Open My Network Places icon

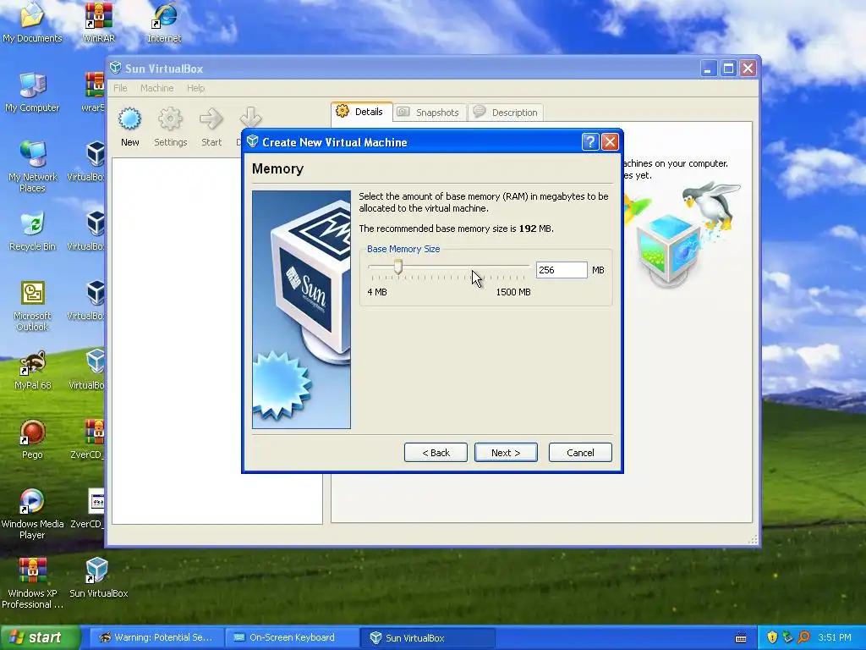(x=32, y=166)
